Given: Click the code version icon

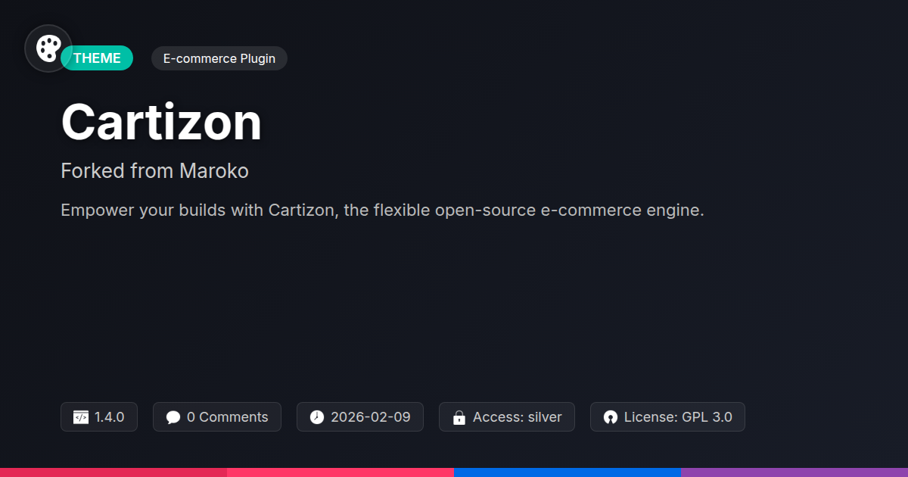Looking at the screenshot, I should click(x=81, y=417).
